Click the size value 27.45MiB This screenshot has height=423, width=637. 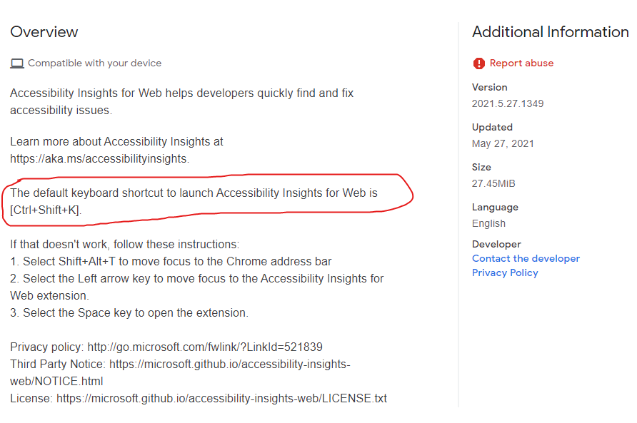pyautogui.click(x=493, y=183)
